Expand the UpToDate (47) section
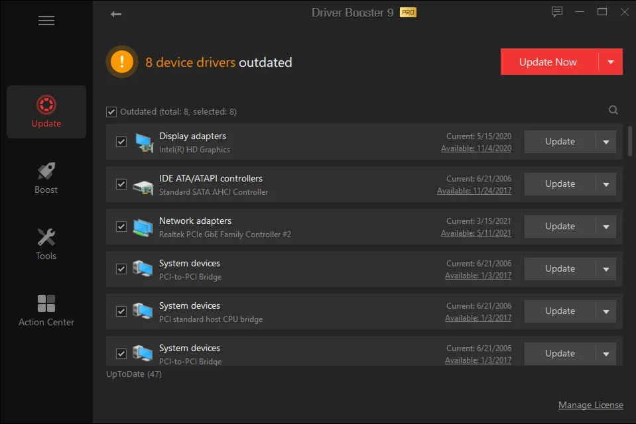 pyautogui.click(x=134, y=374)
